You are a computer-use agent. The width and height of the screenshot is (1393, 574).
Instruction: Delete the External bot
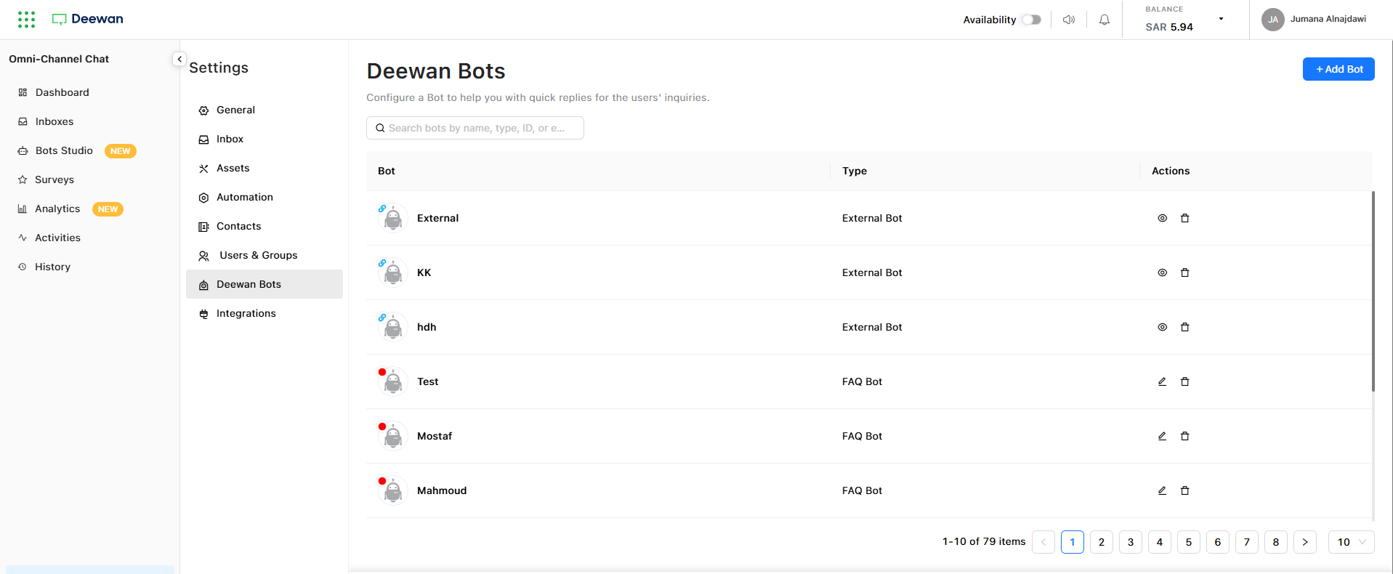(x=1184, y=218)
